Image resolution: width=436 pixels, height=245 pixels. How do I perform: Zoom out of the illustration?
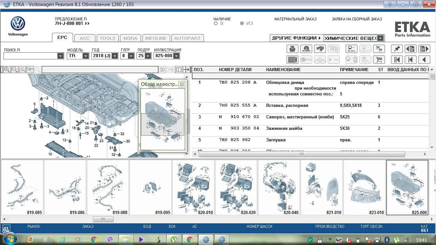(x=14, y=70)
